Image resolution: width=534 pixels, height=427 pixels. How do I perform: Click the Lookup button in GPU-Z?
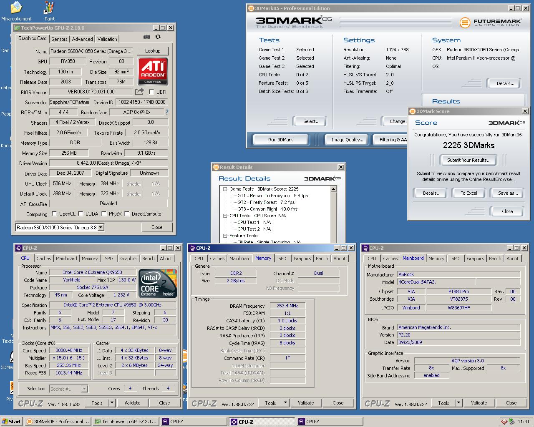click(x=153, y=51)
